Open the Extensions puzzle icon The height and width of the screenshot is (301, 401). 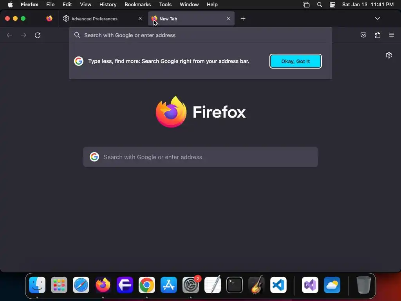pos(378,35)
